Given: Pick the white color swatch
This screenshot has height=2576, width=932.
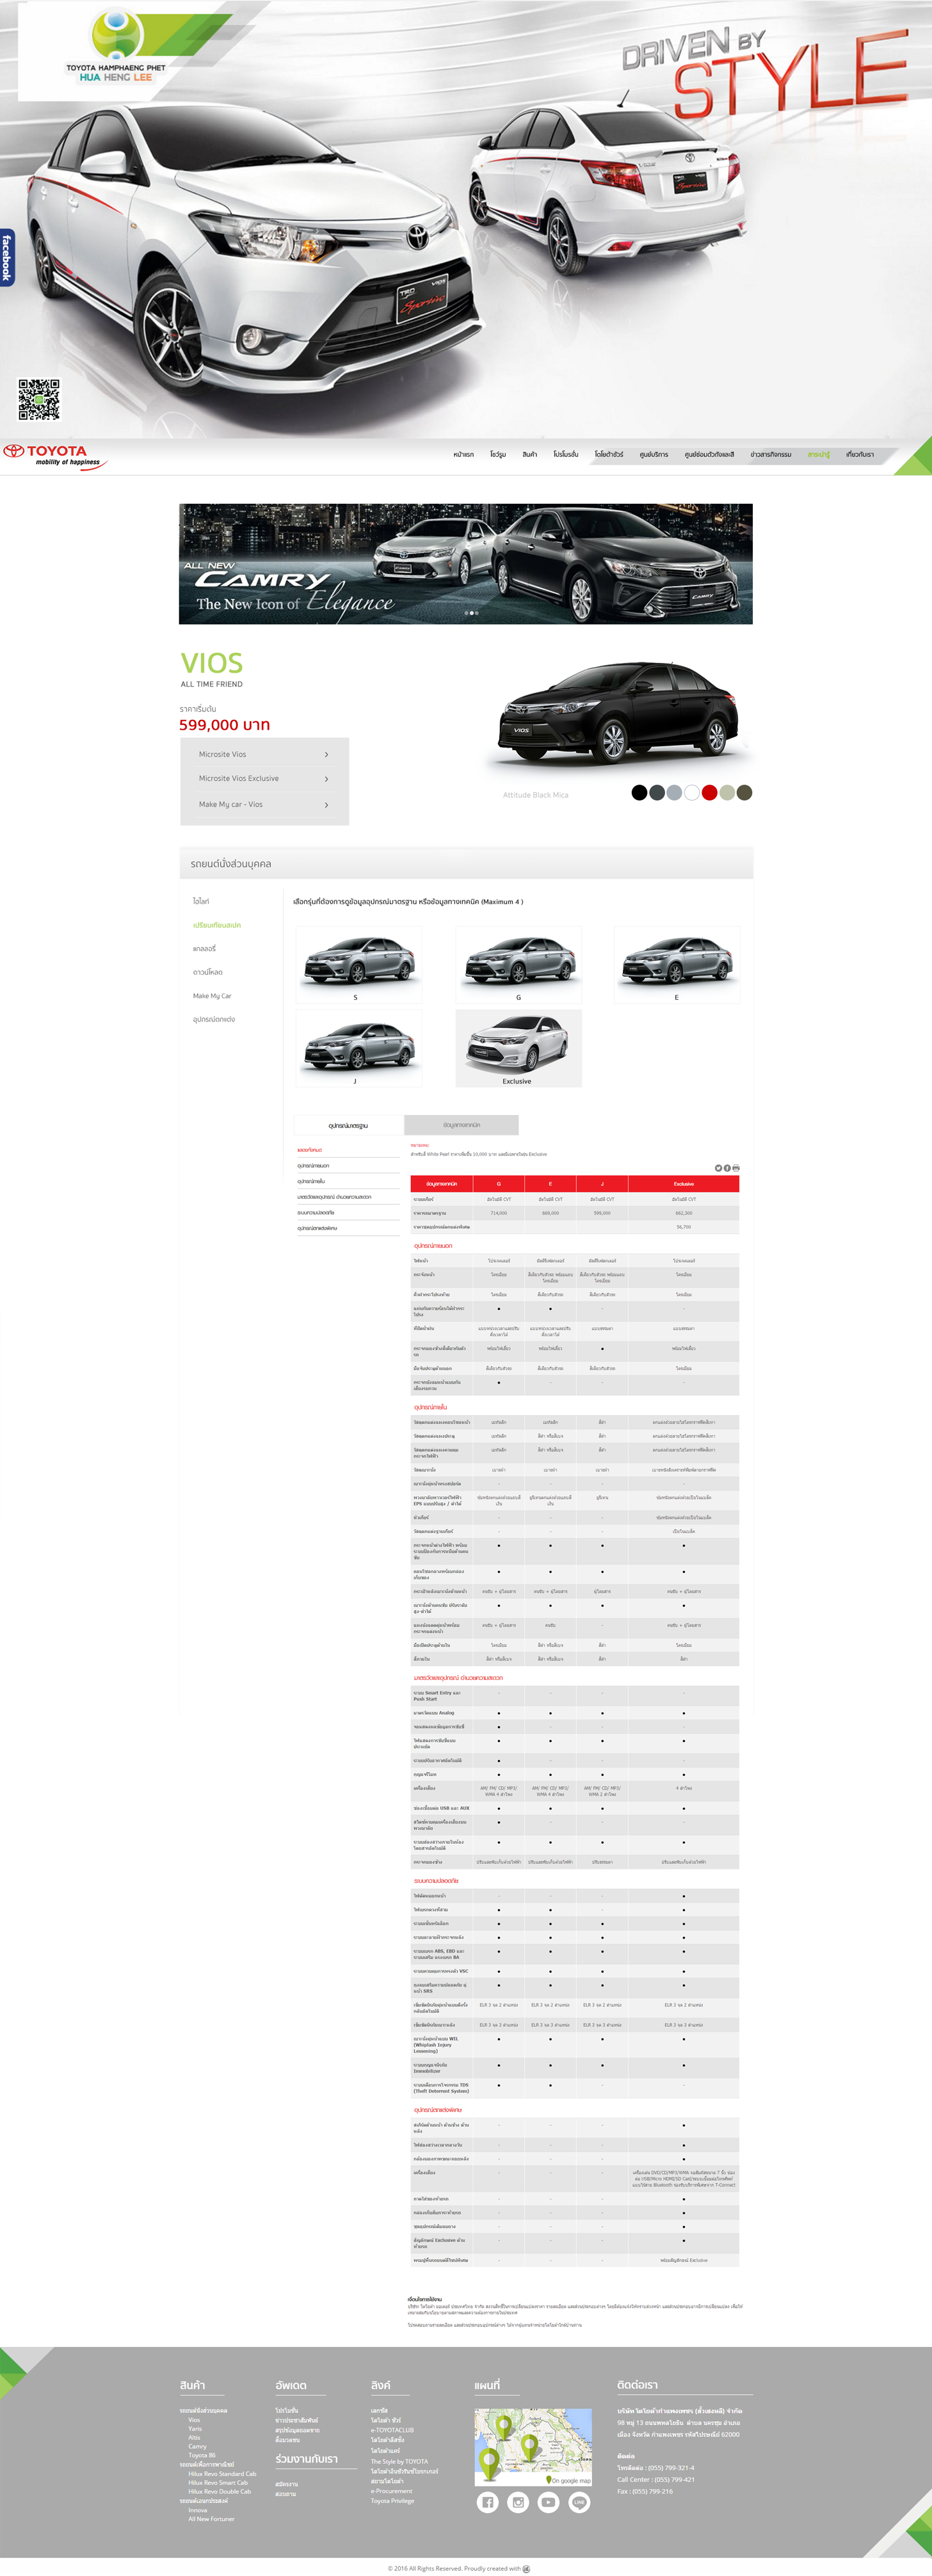Looking at the screenshot, I should 692,793.
